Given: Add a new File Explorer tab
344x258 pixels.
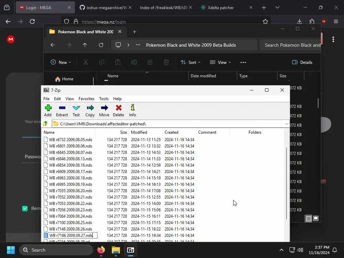Looking at the screenshot, I should 134,32.
